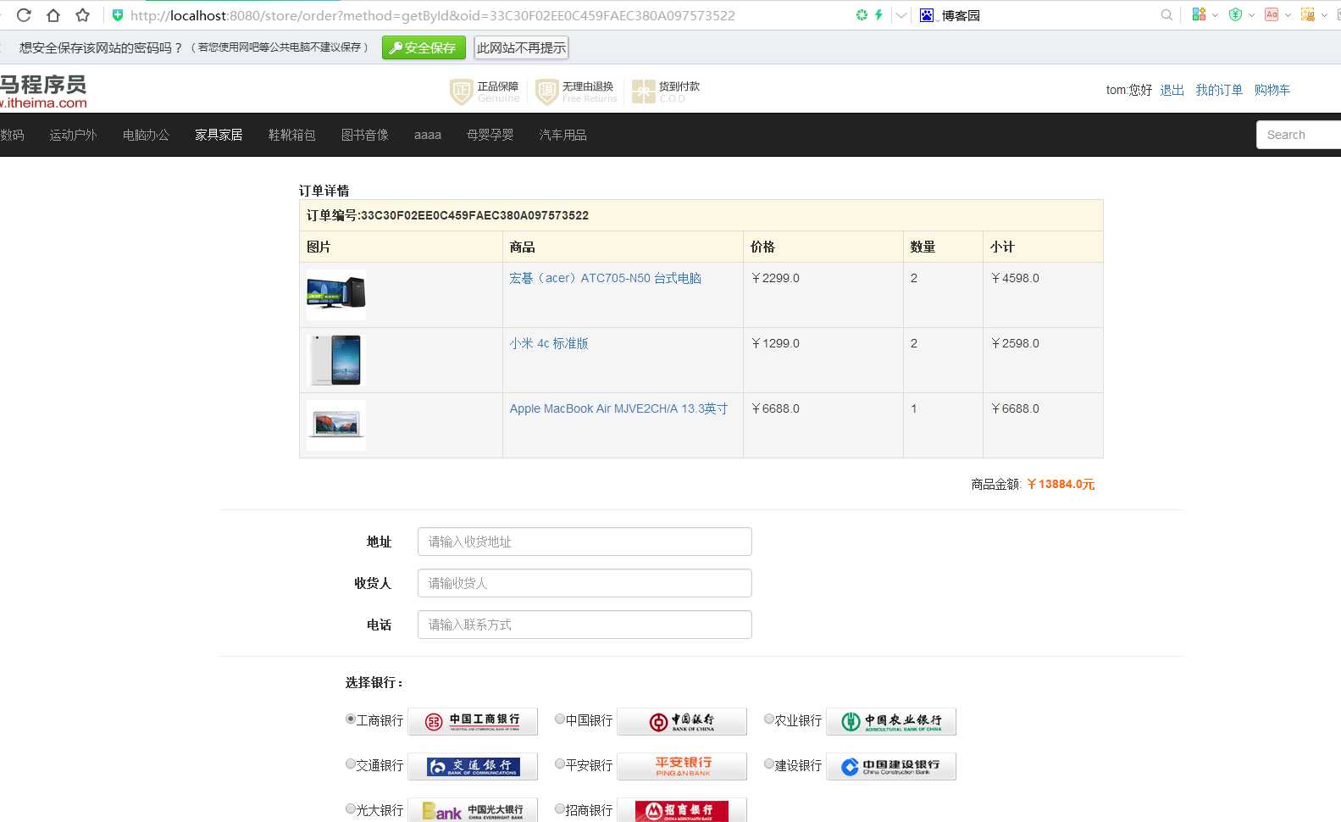Image resolution: width=1341 pixels, height=822 pixels.
Task: Click the Xiaomi phone thumbnail
Action: [336, 360]
